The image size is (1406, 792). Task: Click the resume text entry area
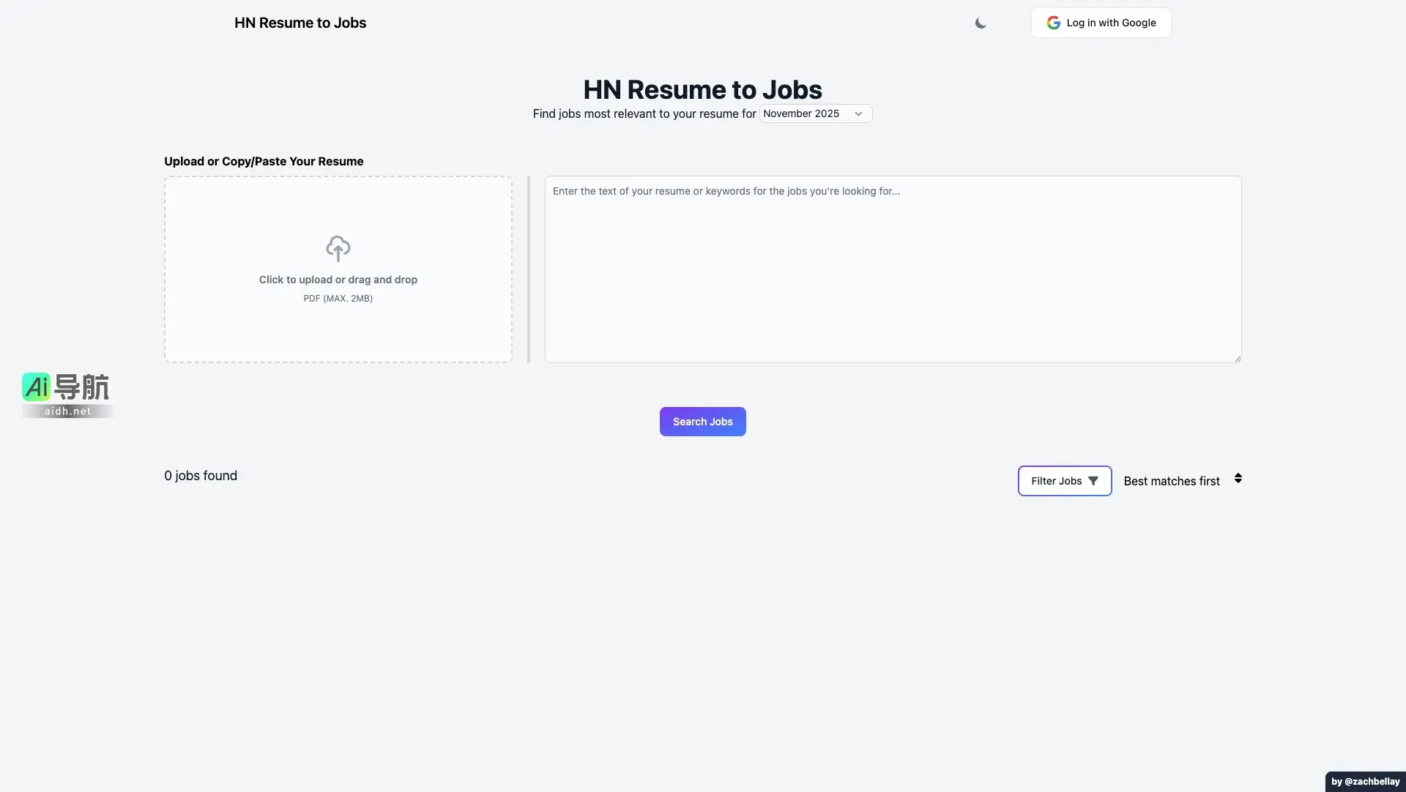[x=892, y=269]
